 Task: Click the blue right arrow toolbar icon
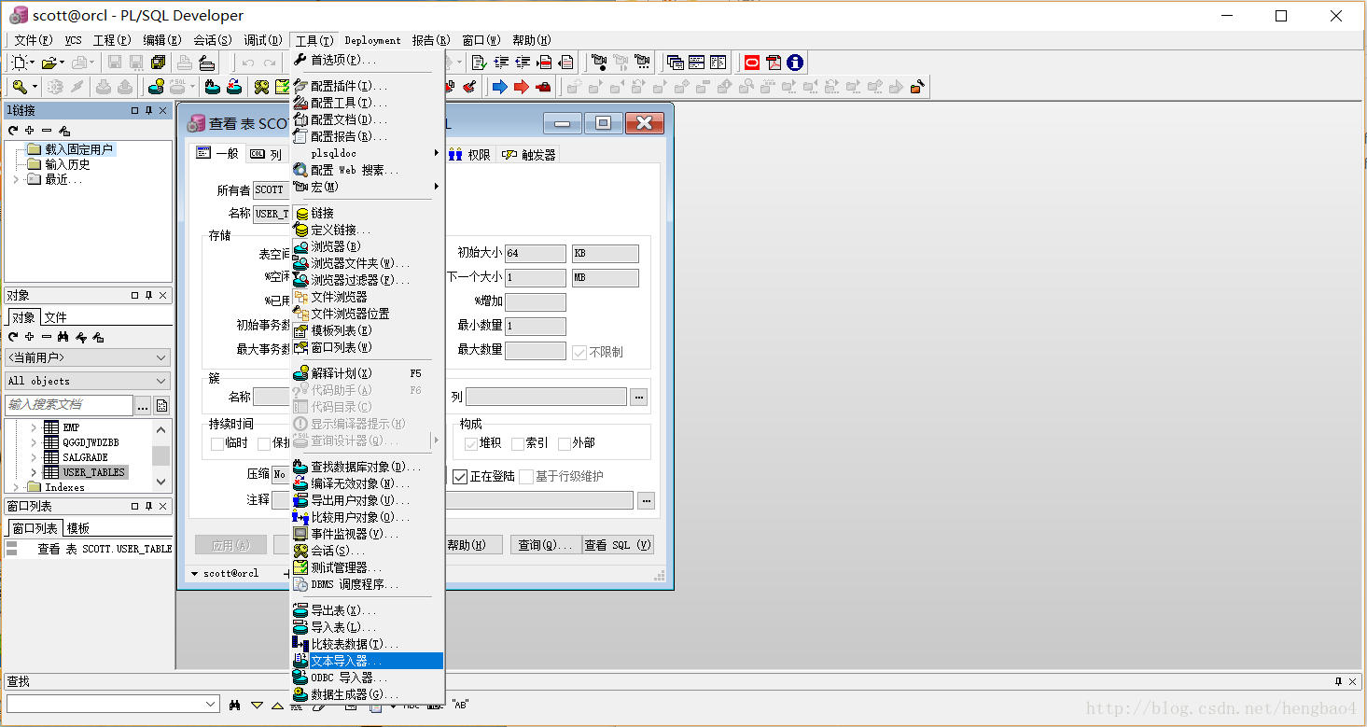click(500, 87)
